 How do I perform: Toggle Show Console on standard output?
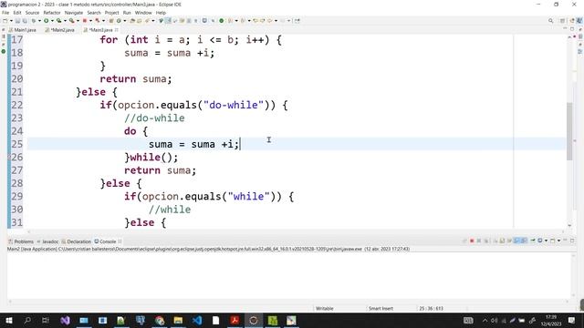[516, 241]
